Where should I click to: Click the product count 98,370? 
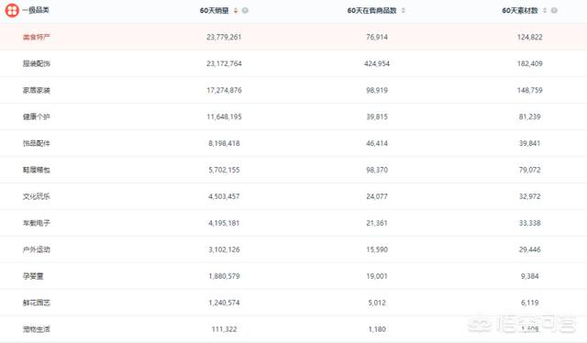(x=377, y=170)
